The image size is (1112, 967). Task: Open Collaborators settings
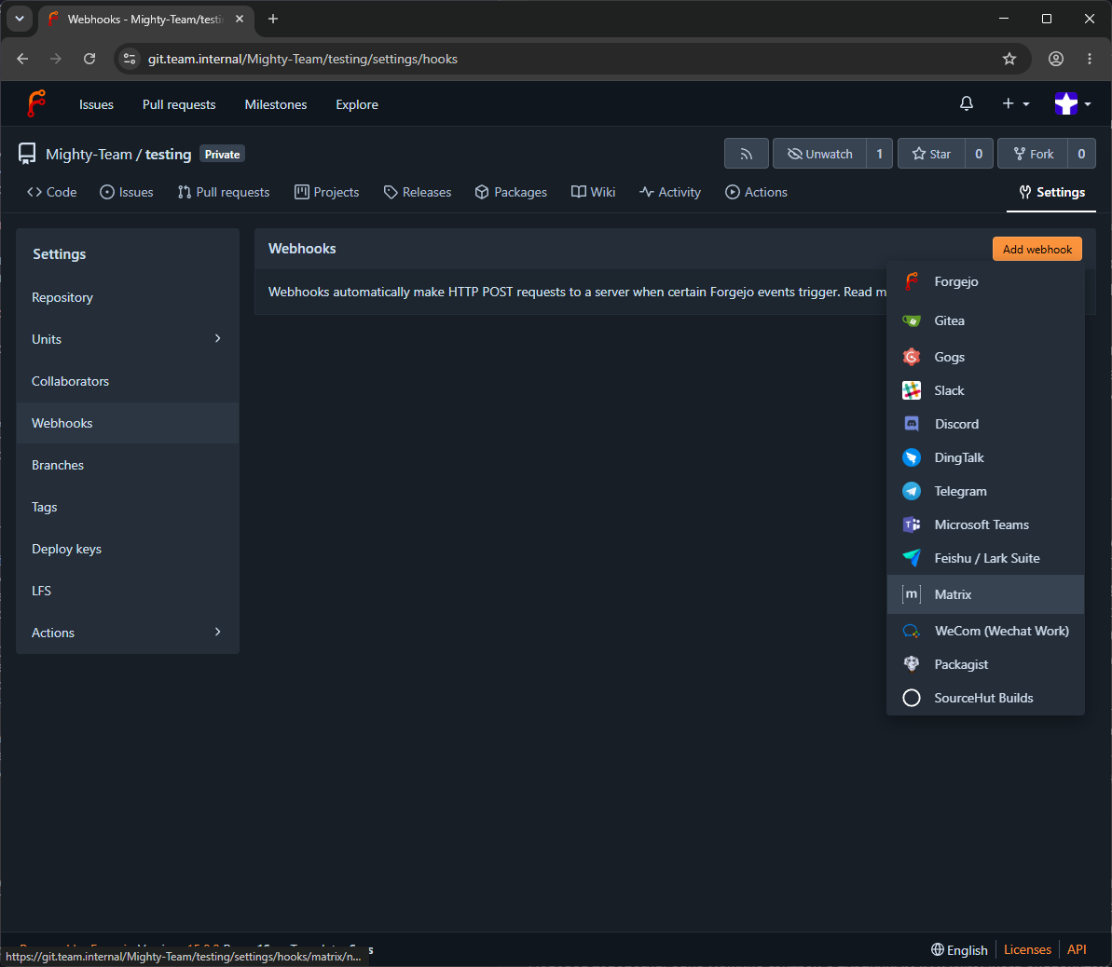coord(128,381)
